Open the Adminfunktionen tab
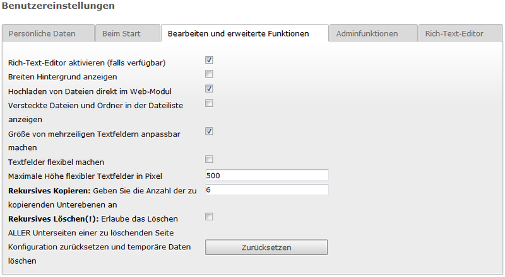 click(374, 33)
